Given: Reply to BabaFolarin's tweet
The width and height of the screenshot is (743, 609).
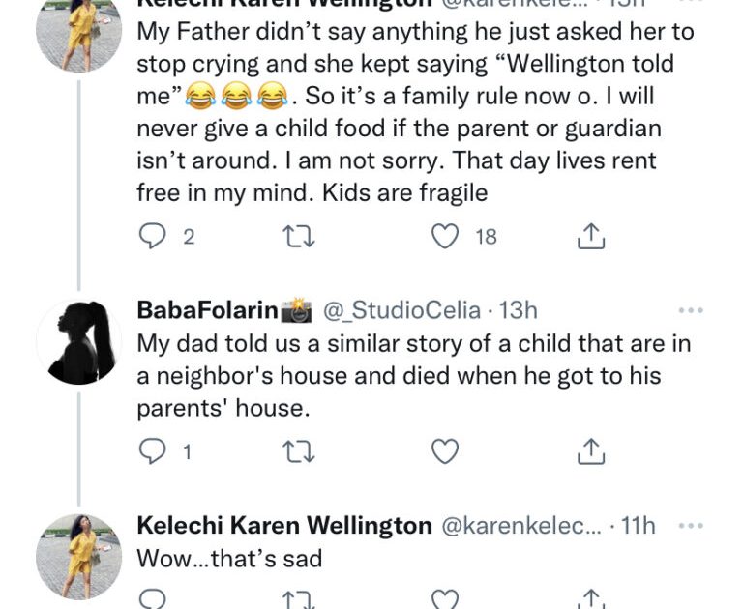Looking at the screenshot, I should [153, 450].
